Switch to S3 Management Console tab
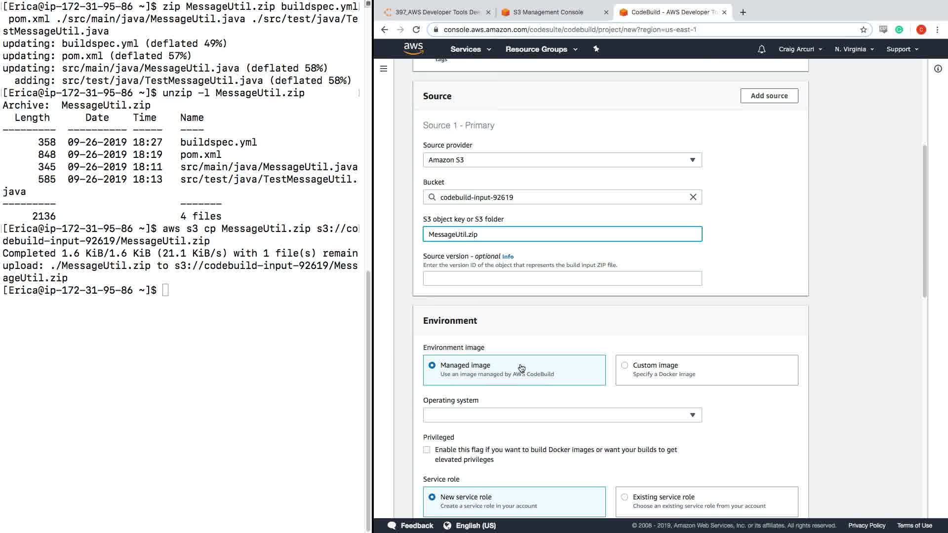Screen dimensions: 948x533 (548, 12)
